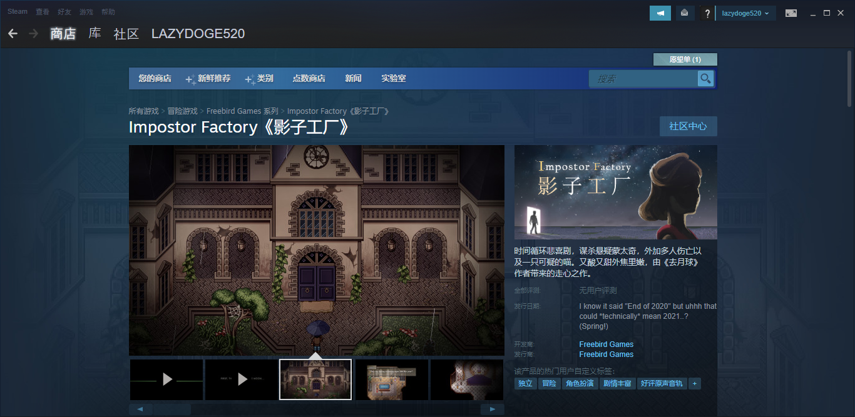855x417 pixels.
Task: Play the first video thumbnail
Action: click(x=166, y=379)
